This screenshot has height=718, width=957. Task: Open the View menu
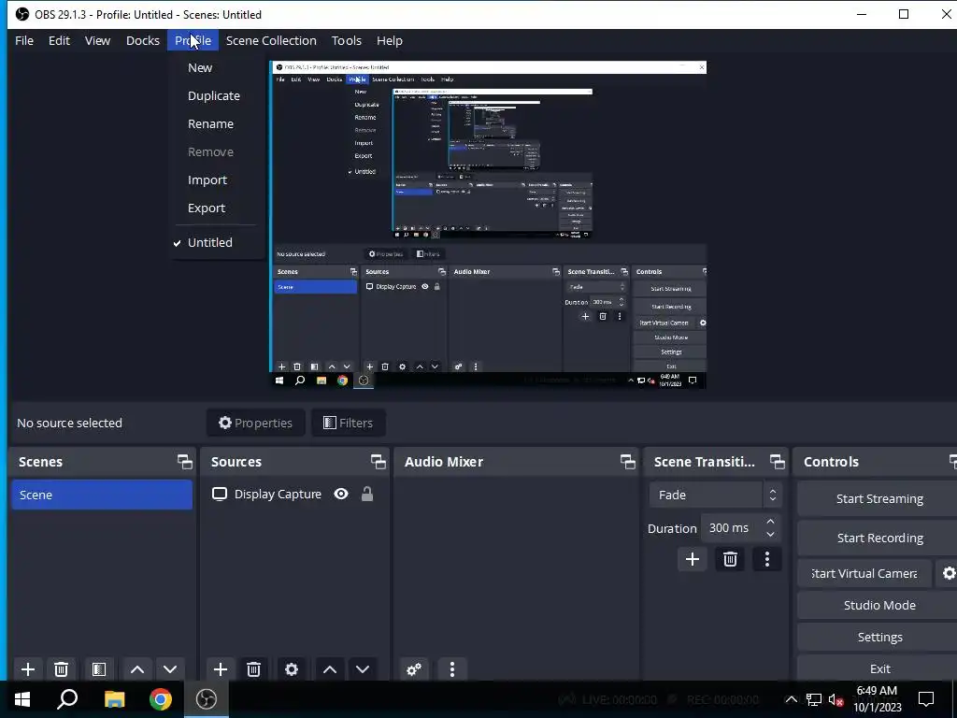[97, 40]
